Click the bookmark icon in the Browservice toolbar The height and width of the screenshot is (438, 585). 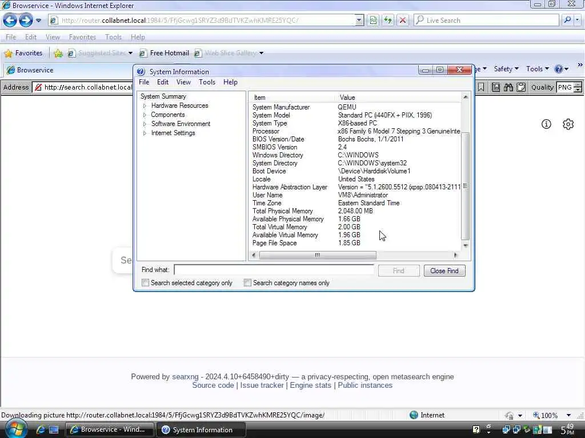(481, 87)
